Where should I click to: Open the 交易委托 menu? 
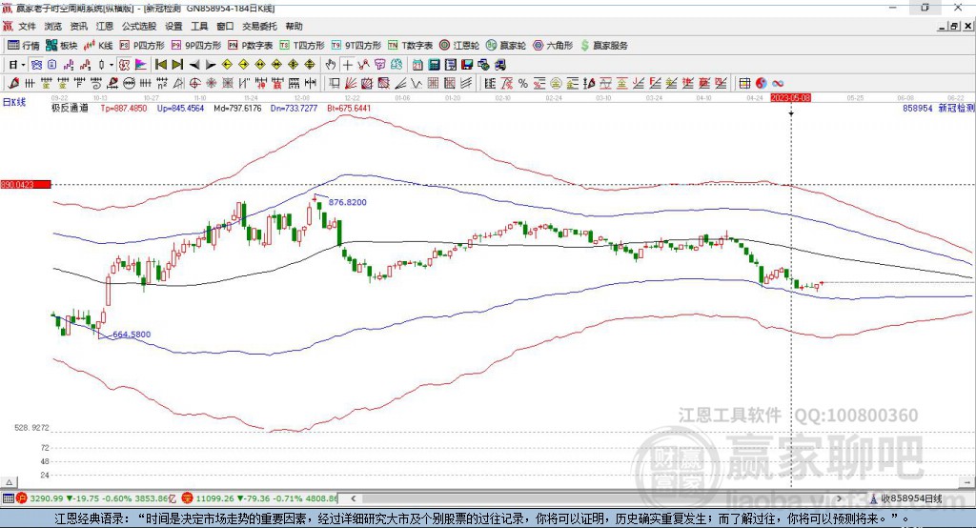tap(259, 26)
